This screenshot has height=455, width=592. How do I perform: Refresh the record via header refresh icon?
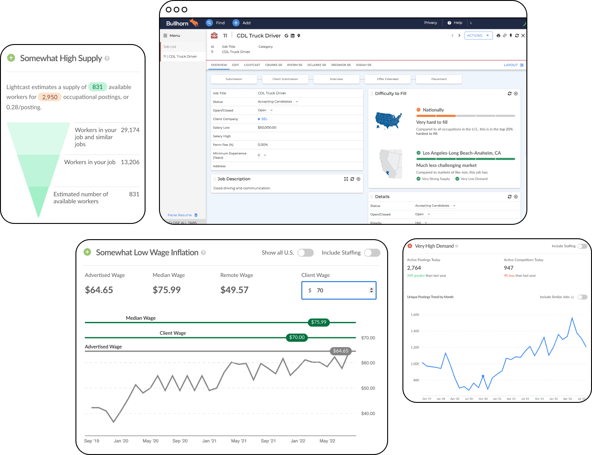tap(517, 36)
